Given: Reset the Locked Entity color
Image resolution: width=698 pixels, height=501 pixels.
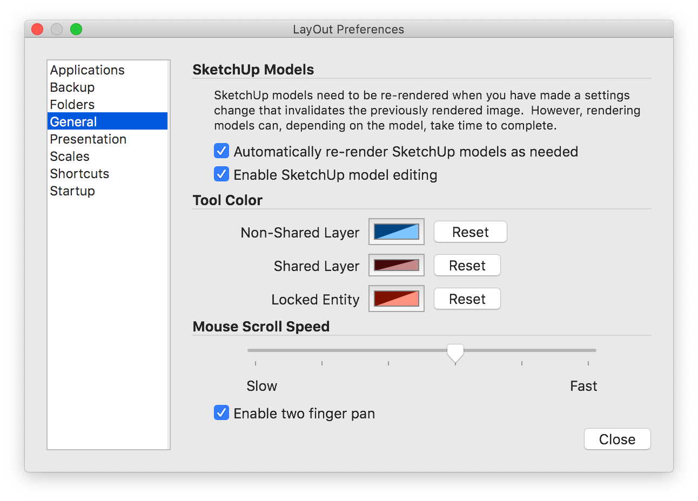Looking at the screenshot, I should click(x=467, y=299).
